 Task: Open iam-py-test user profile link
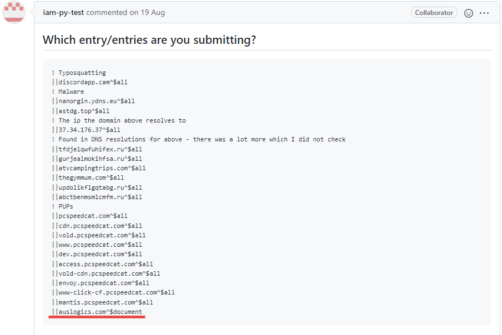pos(63,12)
